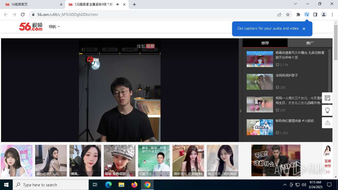Dismiss the captions tooltip
Screen dimensions: 338x190
pyautogui.click(x=304, y=28)
